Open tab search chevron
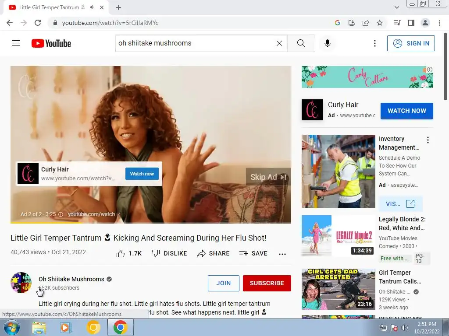Image resolution: width=449 pixels, height=336 pixels. point(396,7)
